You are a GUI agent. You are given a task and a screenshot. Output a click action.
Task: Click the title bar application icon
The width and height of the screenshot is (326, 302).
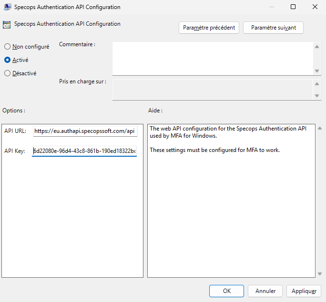(x=7, y=7)
